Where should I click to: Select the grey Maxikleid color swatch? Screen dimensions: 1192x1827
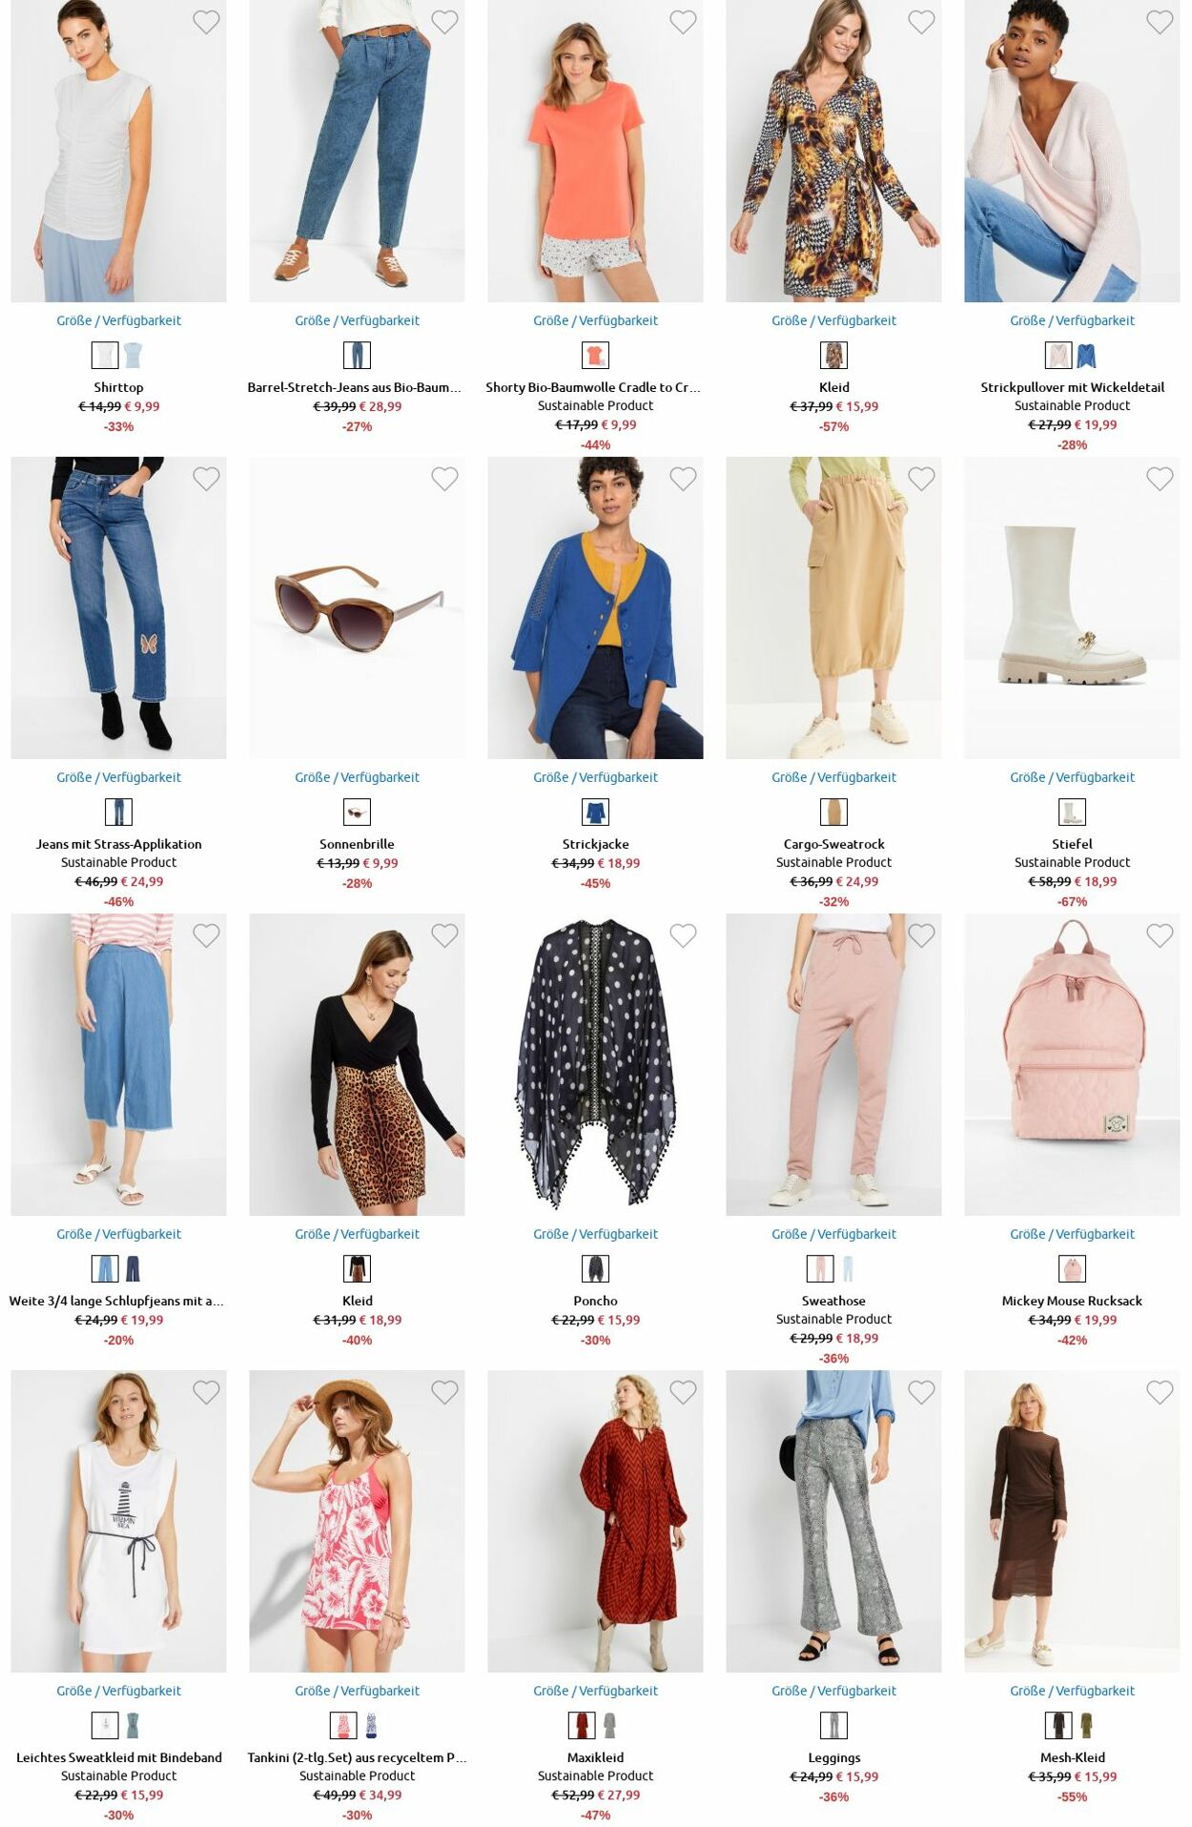click(609, 1726)
